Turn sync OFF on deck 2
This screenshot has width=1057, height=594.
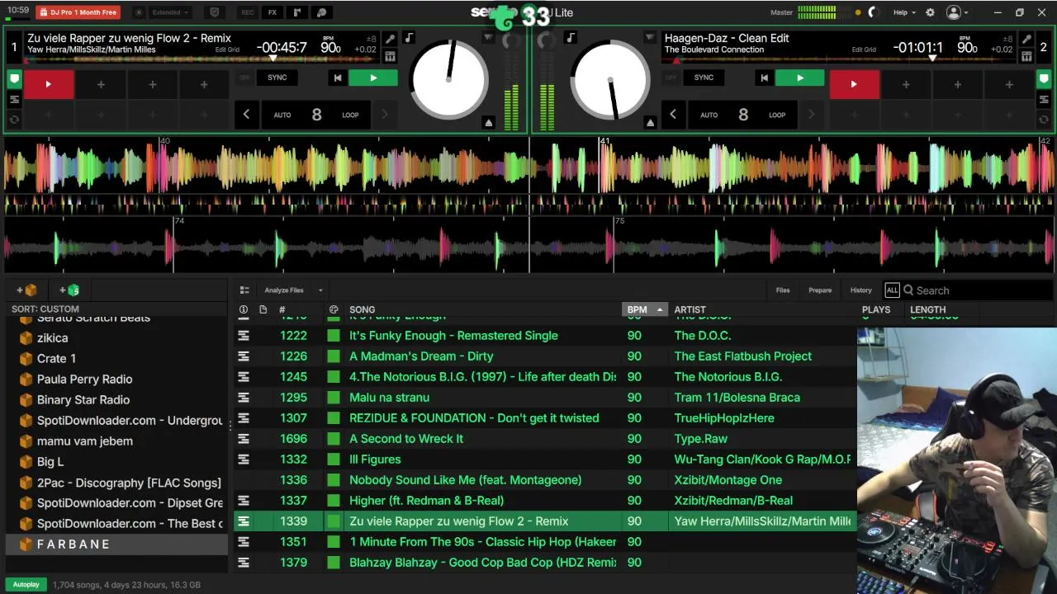point(671,78)
